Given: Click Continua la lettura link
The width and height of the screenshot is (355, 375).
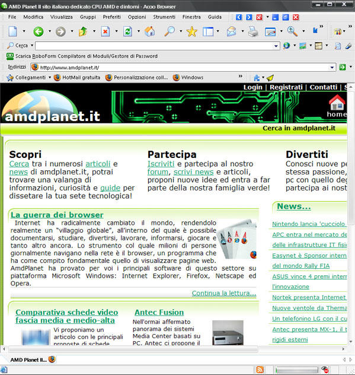Looking at the screenshot, I should 224,293.
